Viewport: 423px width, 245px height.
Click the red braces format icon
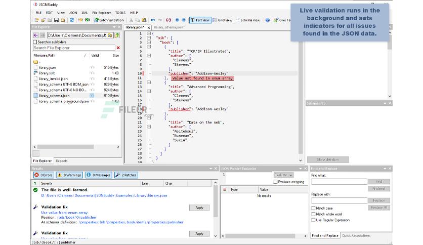(x=168, y=20)
